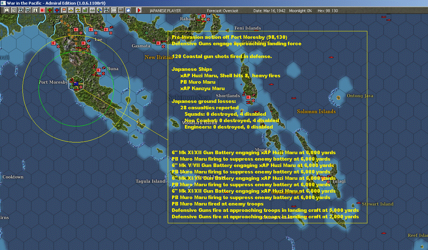Viewport: 428px width, 250px height.
Task: Click the 'JAPANESE PLAYER' status text
Action: click(165, 11)
